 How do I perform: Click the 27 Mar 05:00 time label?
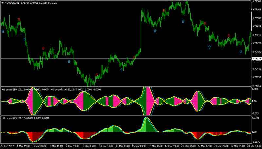point(238,146)
